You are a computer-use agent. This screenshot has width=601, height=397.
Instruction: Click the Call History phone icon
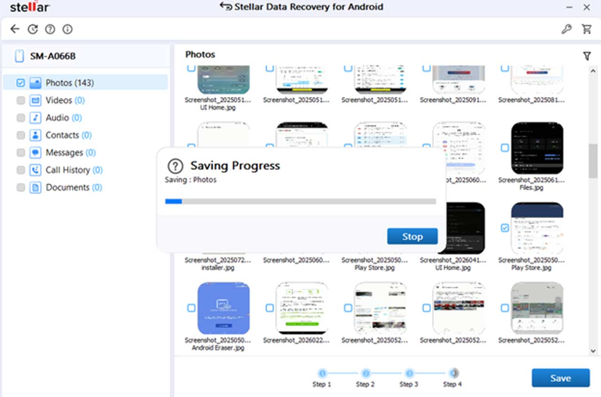pos(35,170)
